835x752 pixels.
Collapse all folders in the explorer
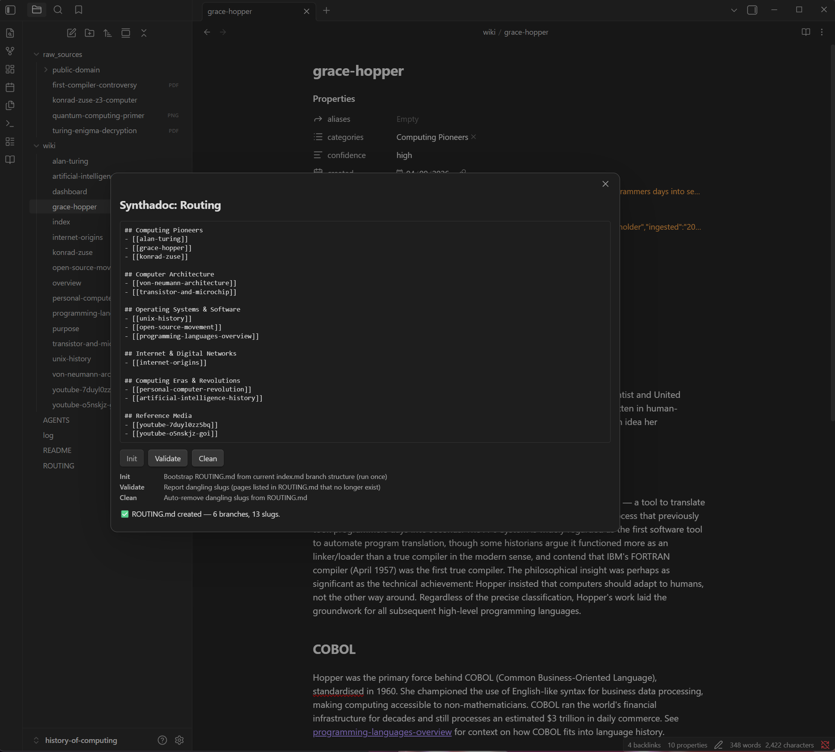(x=144, y=33)
